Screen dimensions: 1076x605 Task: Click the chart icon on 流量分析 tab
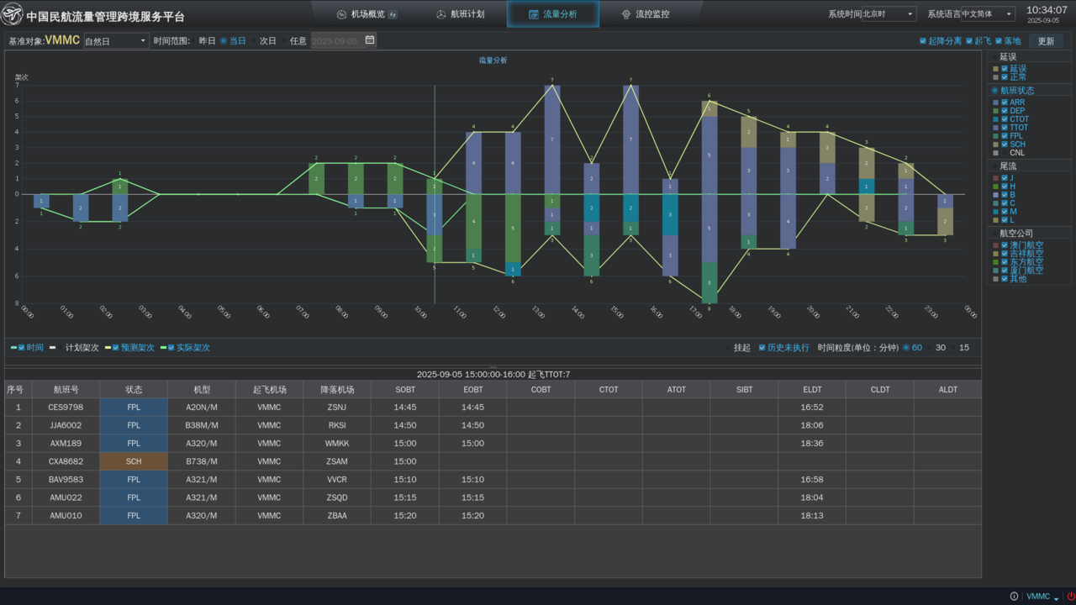click(534, 14)
